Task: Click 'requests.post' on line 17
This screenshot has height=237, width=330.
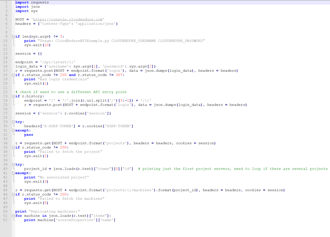Action: 39,71
